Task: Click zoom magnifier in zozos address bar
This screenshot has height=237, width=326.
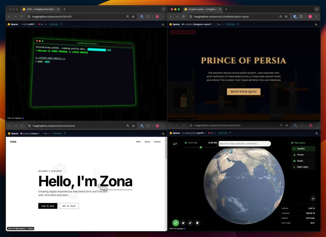Action: point(128,126)
